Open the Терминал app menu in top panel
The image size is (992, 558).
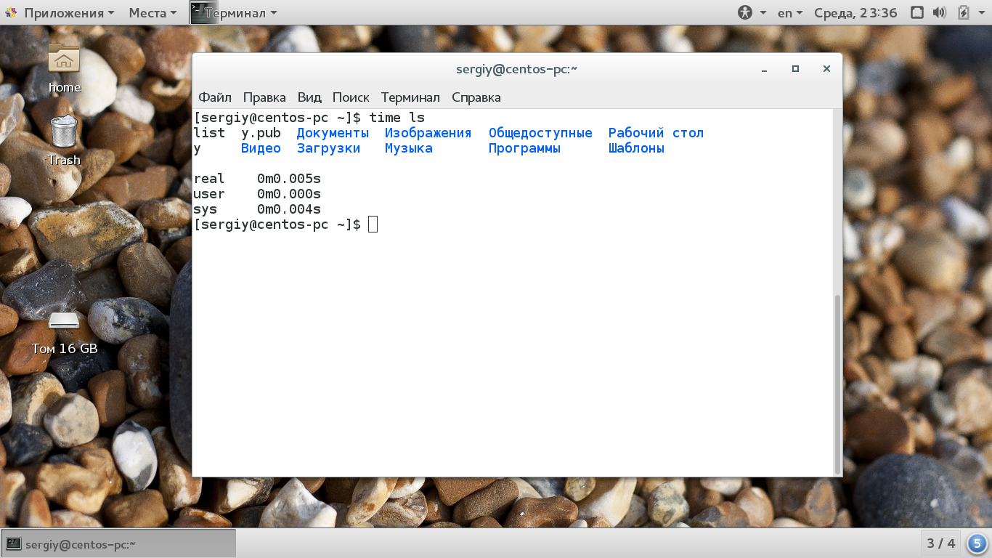pyautogui.click(x=233, y=12)
